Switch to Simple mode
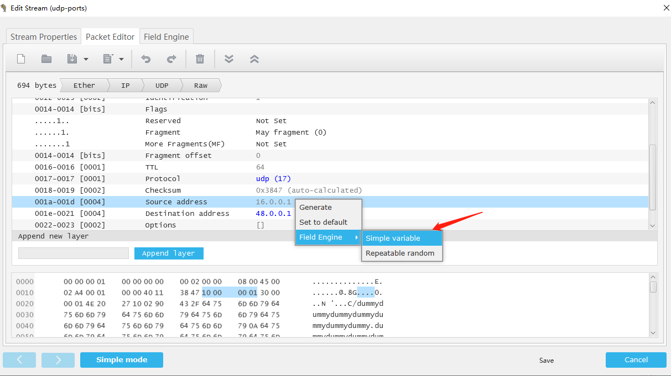671x376 pixels. click(121, 359)
